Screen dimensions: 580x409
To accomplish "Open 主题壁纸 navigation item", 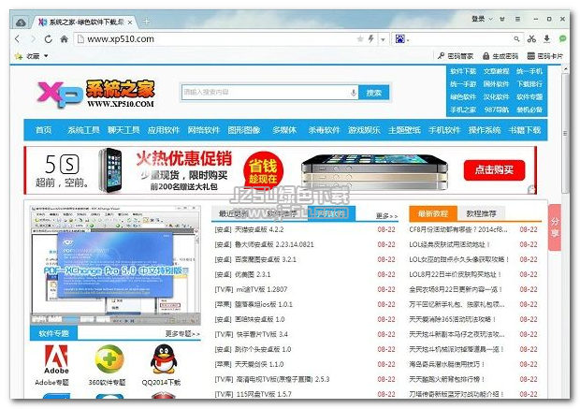I will [x=404, y=130].
